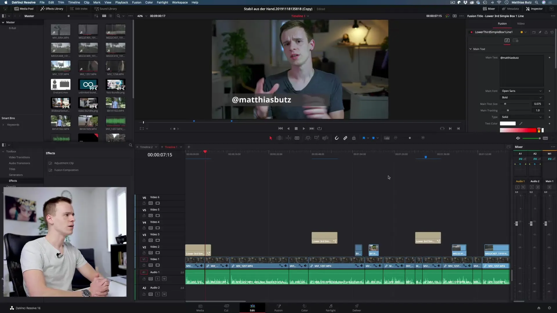The height and width of the screenshot is (313, 557).
Task: Select Video tab in Inspector
Action: click(x=521, y=23)
